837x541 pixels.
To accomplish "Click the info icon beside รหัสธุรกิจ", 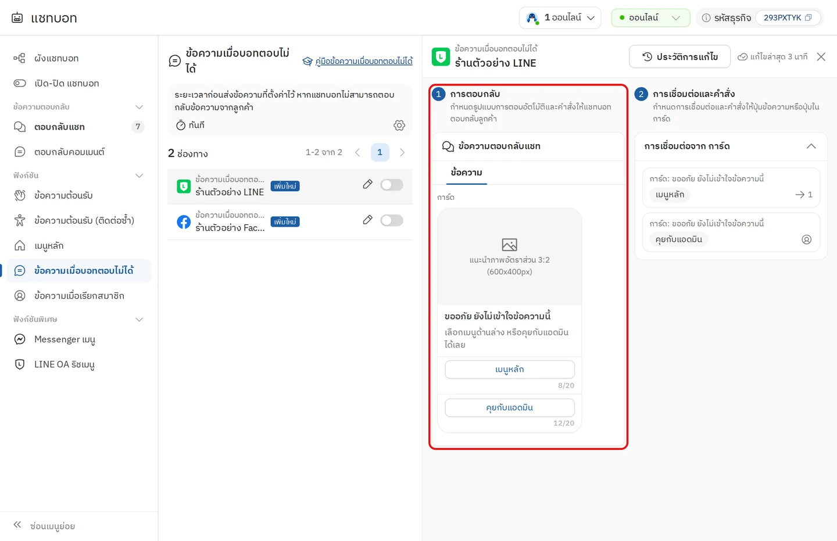I will [x=706, y=18].
